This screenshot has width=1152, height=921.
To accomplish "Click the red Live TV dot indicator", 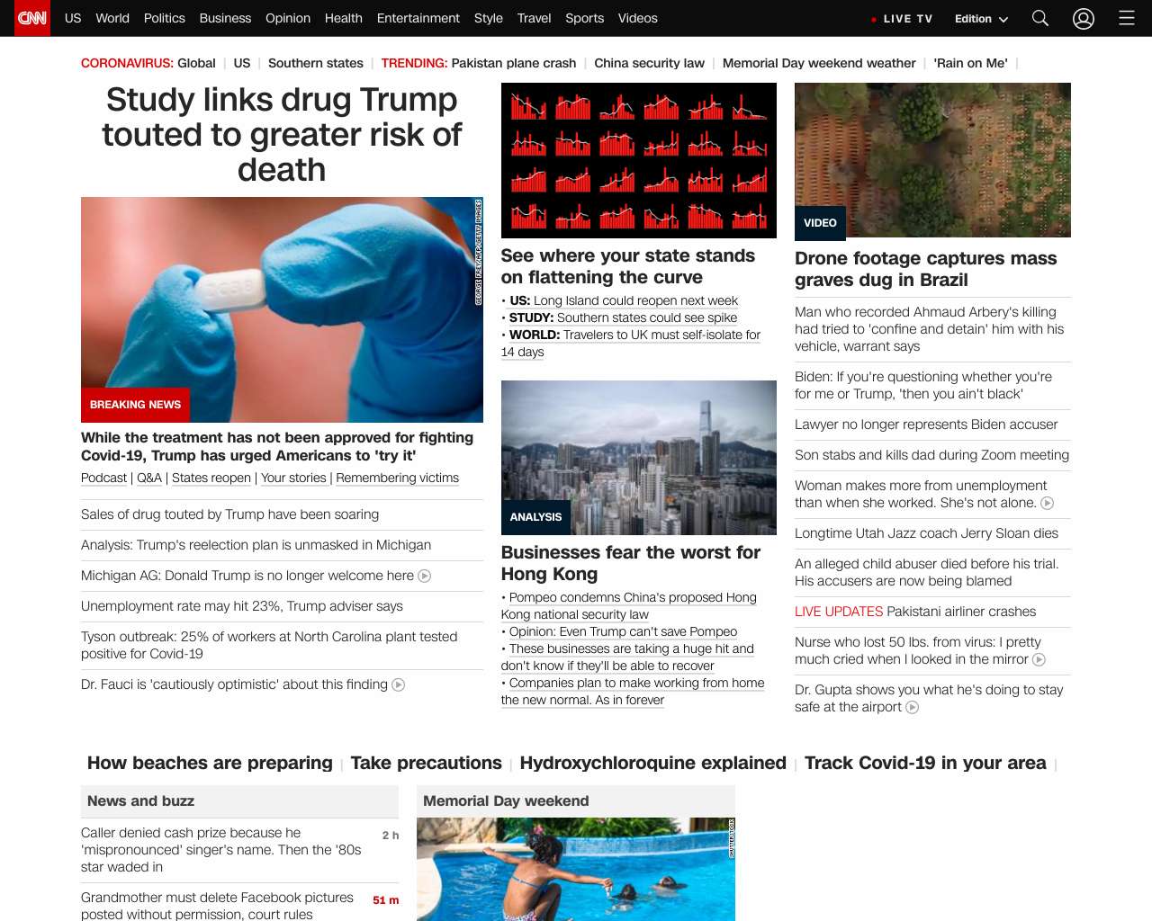I will [874, 19].
